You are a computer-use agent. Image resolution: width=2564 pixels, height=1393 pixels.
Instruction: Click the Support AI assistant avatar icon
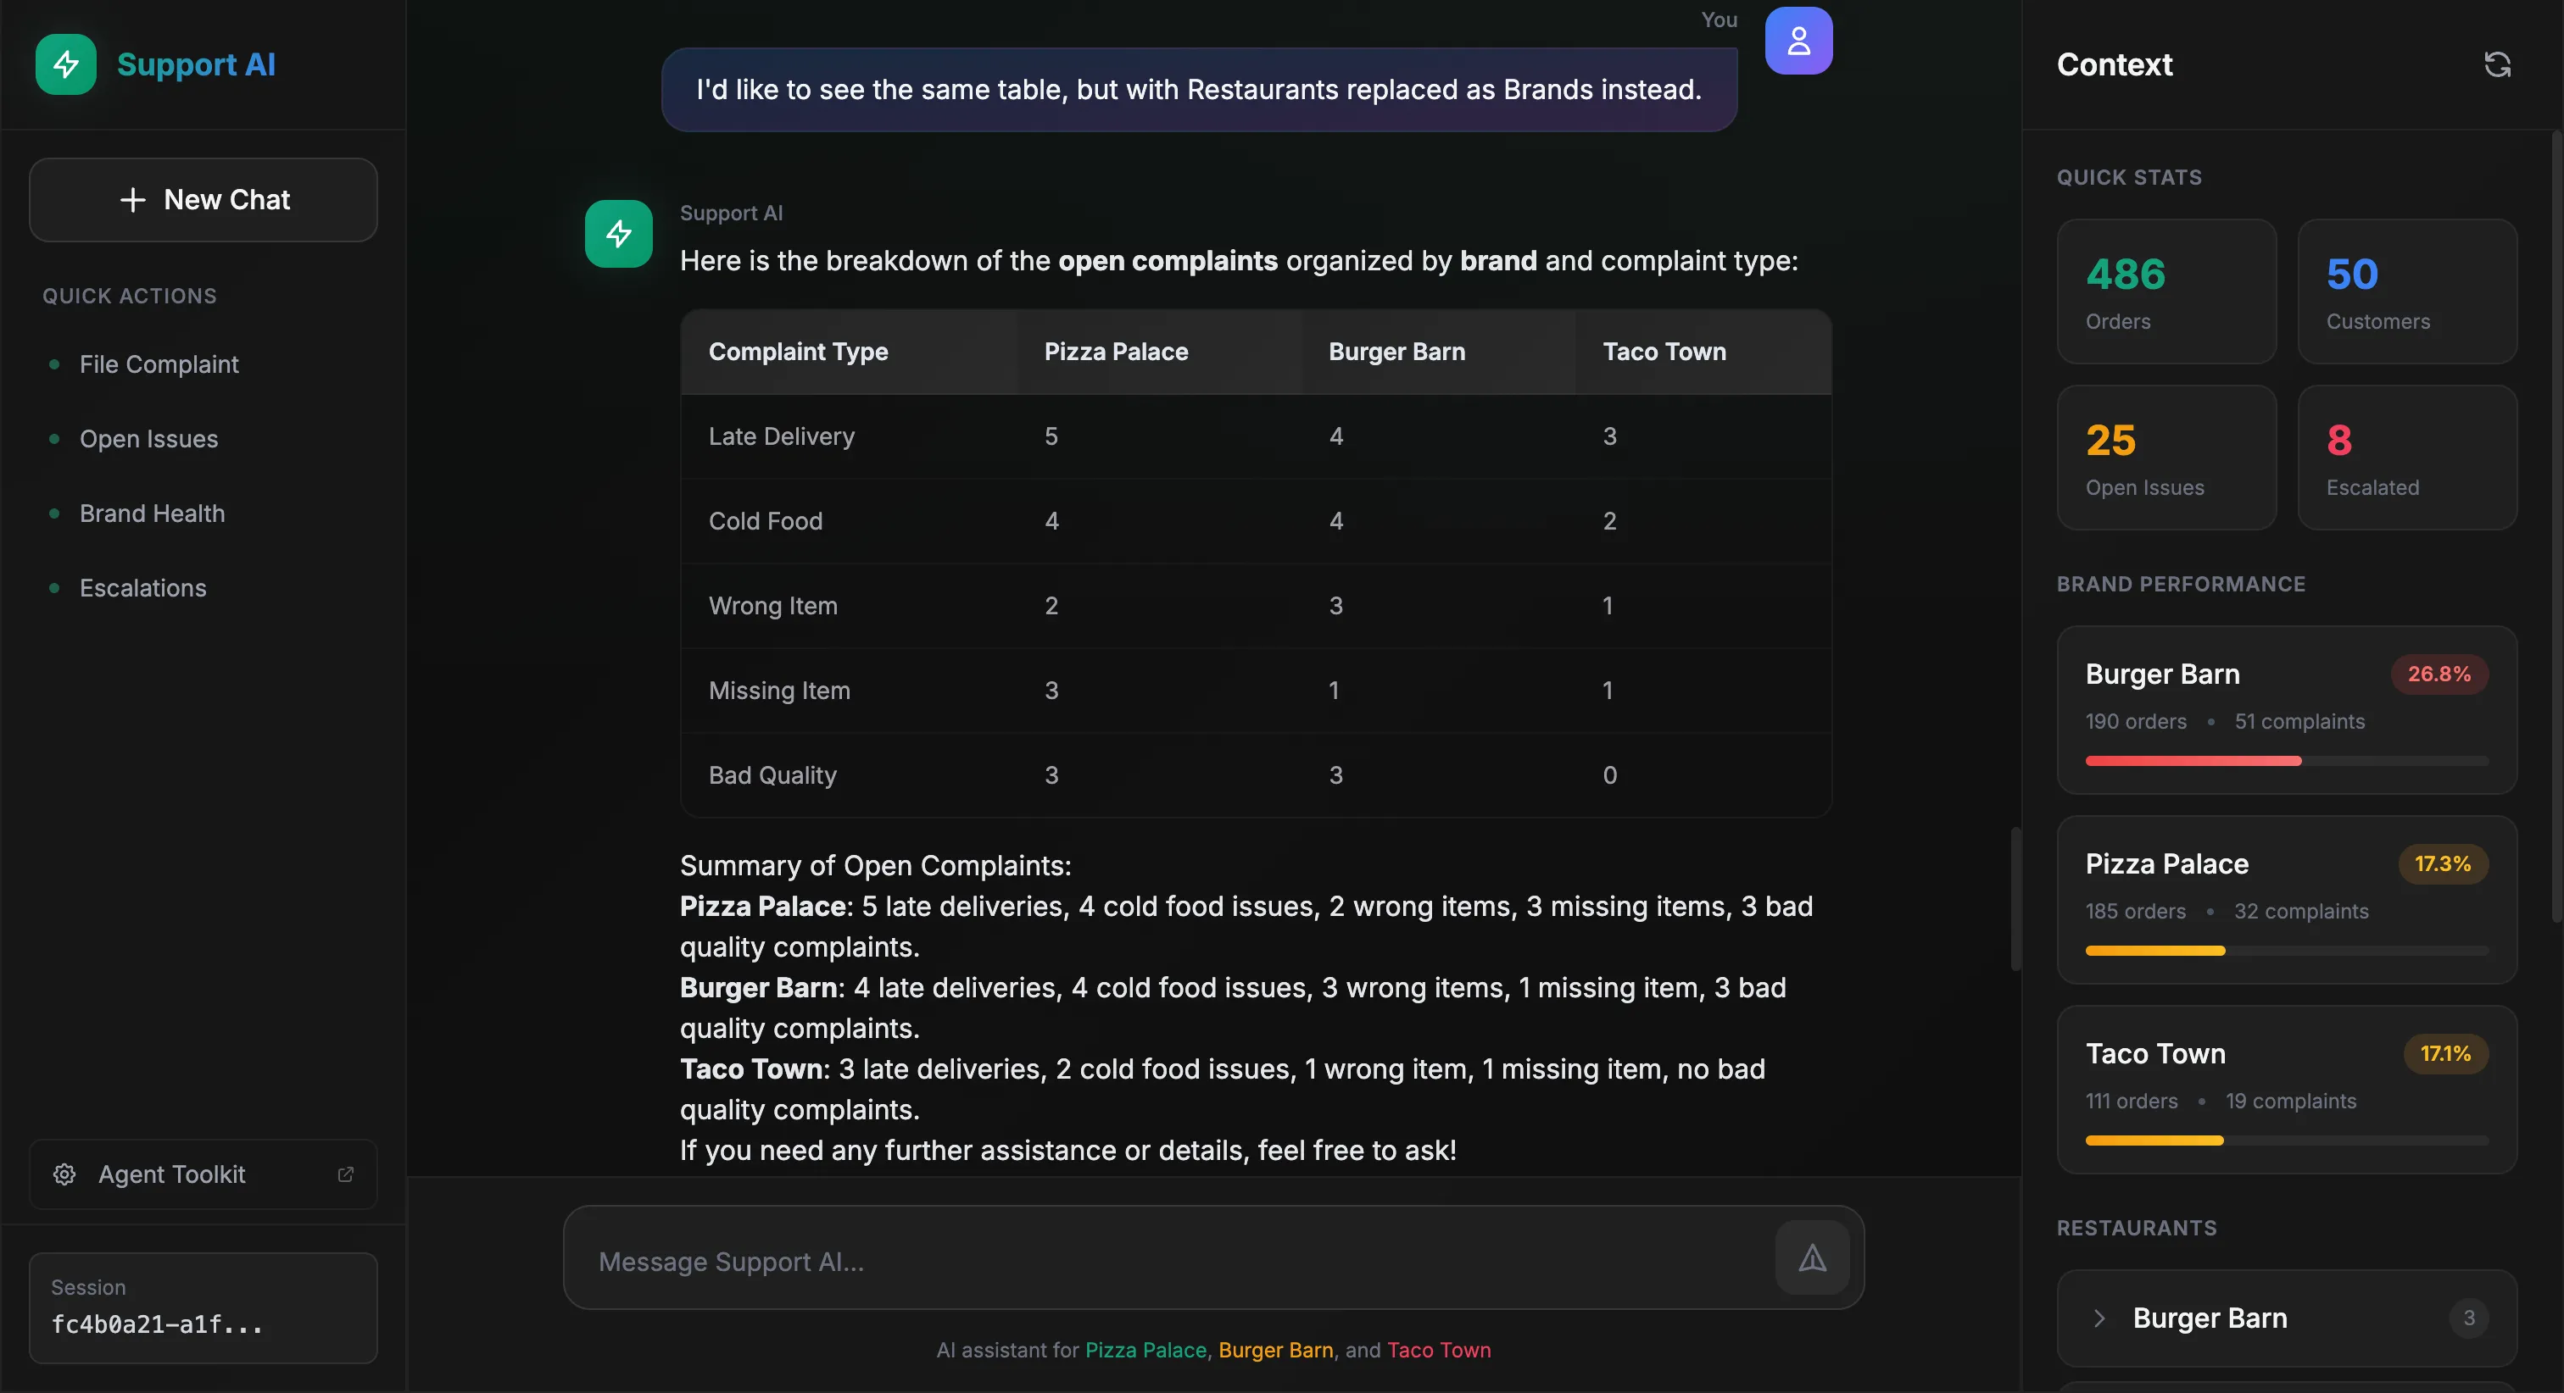(618, 234)
